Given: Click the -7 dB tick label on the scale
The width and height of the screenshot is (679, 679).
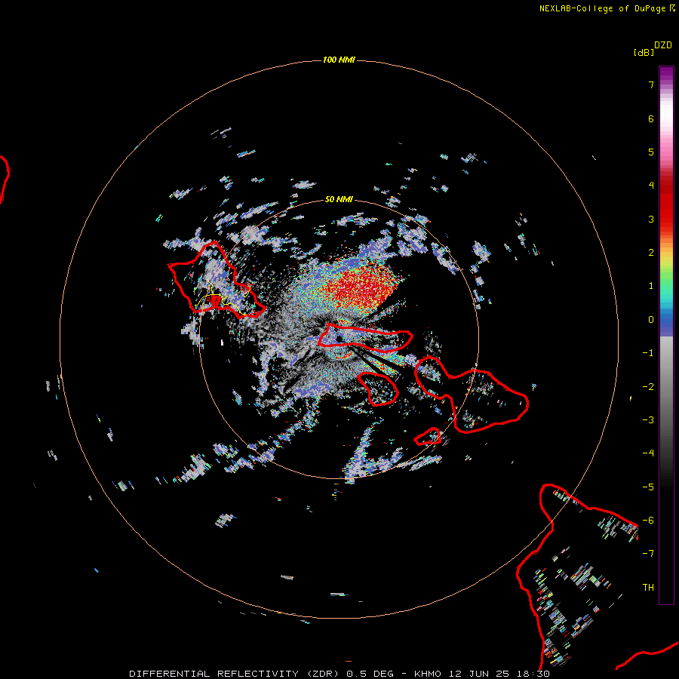Looking at the screenshot, I should pos(648,553).
